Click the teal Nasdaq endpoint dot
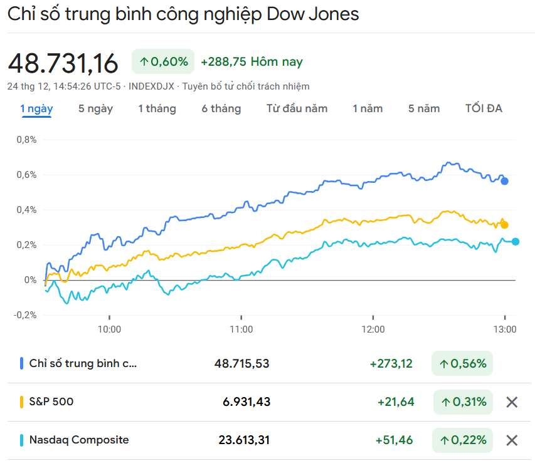 pyautogui.click(x=516, y=242)
